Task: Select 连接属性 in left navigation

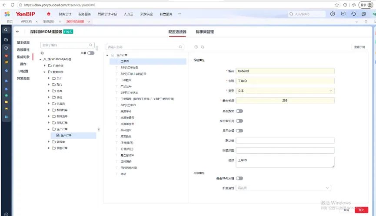Action: (x=23, y=50)
